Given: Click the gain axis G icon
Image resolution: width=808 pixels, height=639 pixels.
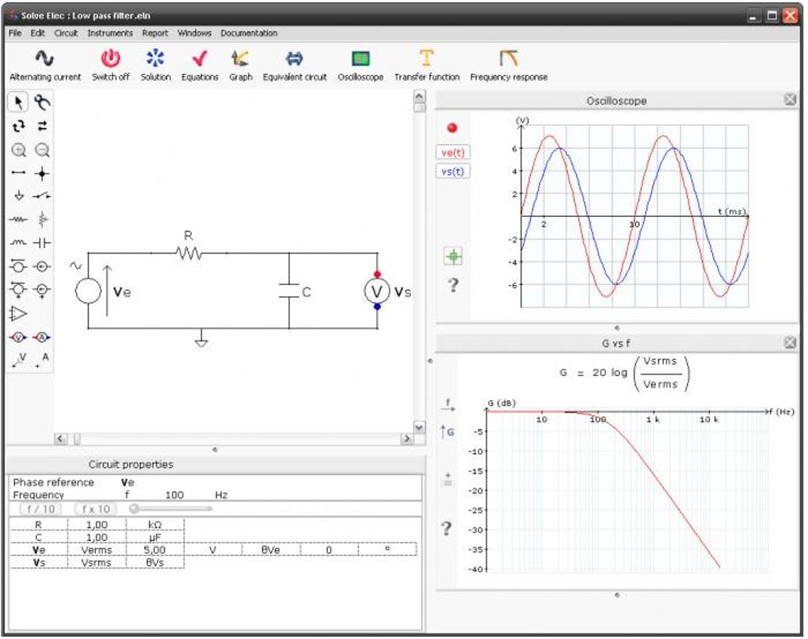Looking at the screenshot, I should click(447, 432).
